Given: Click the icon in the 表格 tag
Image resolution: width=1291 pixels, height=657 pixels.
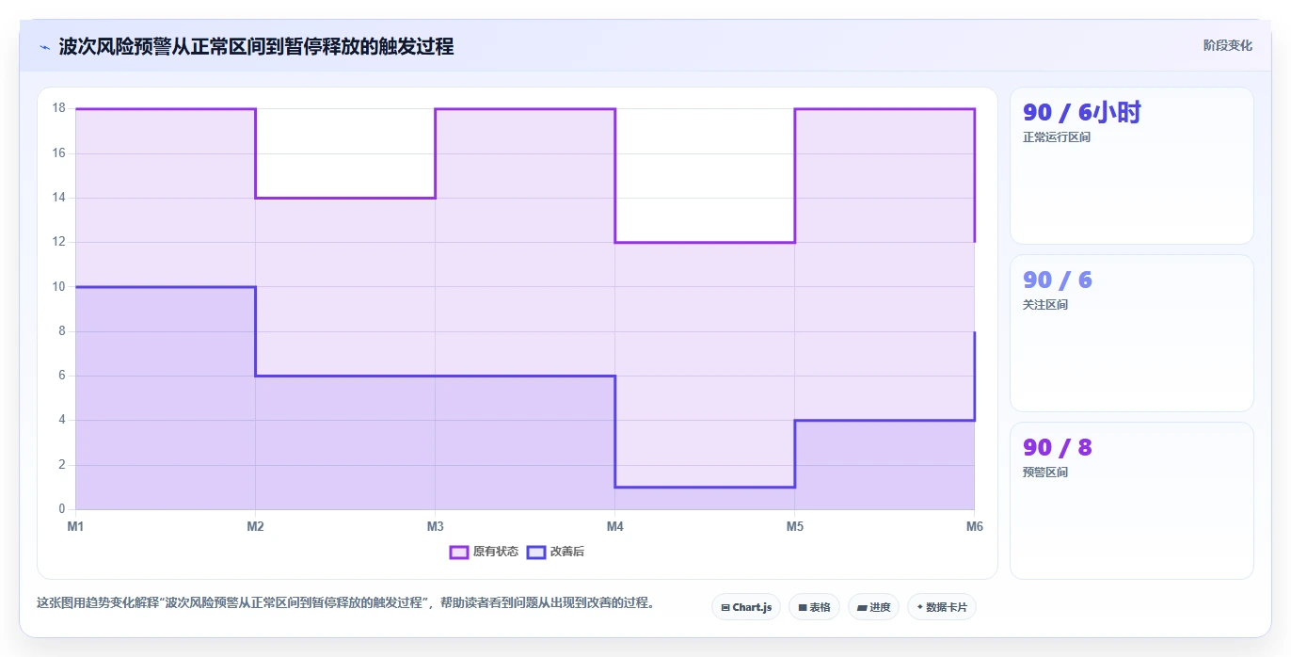Looking at the screenshot, I should tap(802, 608).
